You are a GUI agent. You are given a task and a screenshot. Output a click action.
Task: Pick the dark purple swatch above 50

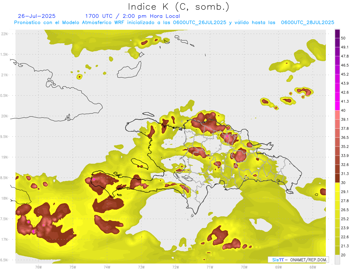[337, 34]
